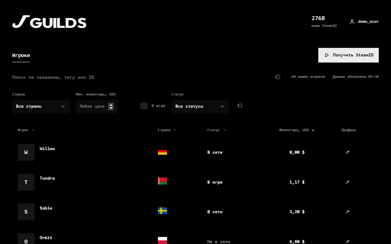Click Tundra's inventory value 1,17 $
Viewport: 391px width, 244px height.
pos(297,182)
